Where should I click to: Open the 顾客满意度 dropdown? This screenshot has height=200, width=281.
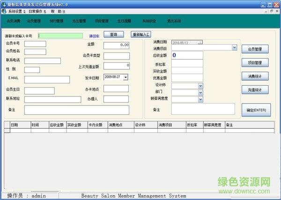pyautogui.click(x=200, y=99)
